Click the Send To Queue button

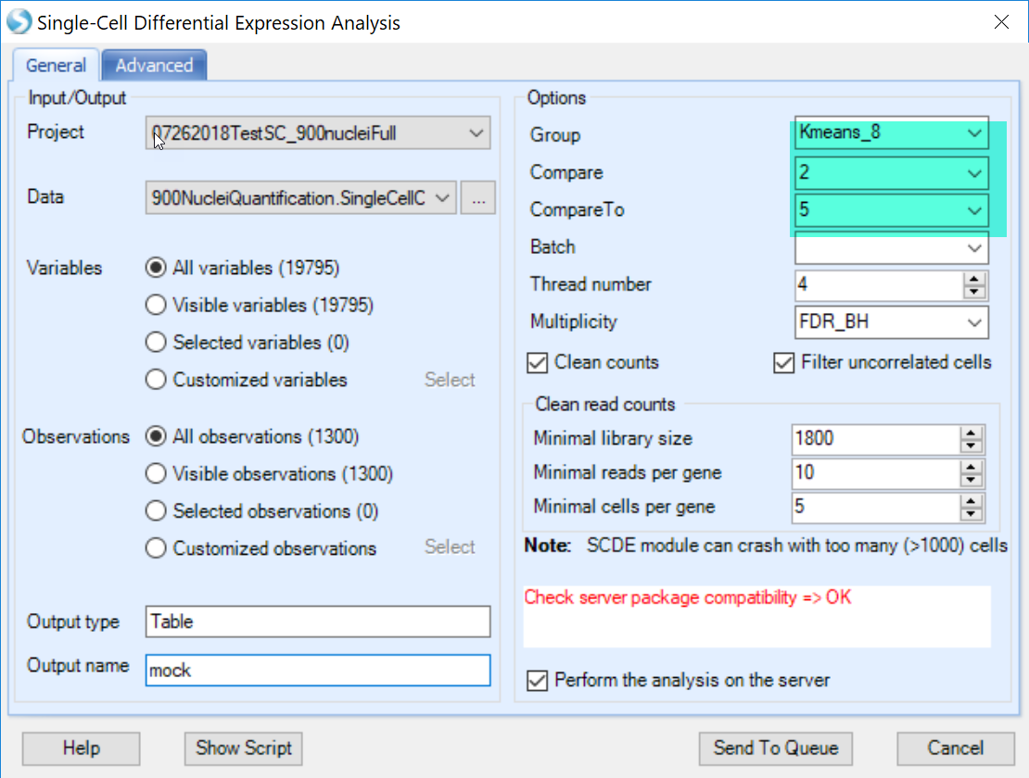click(x=776, y=748)
